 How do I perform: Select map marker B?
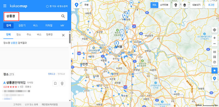point(128,14)
